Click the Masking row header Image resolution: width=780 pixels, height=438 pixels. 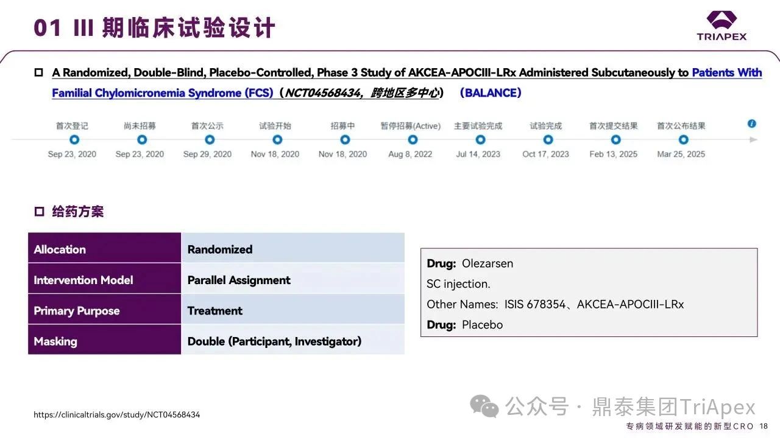(104, 339)
